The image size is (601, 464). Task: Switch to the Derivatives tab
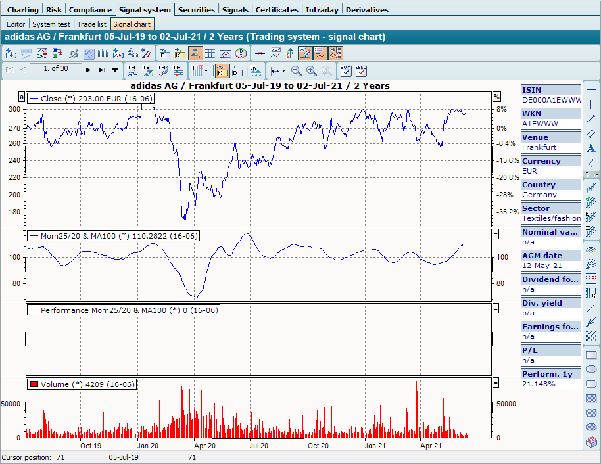click(367, 10)
